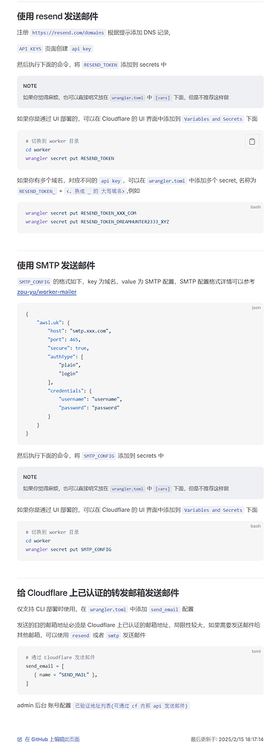
Task: Click the "secure": true line
Action: pos(68,348)
